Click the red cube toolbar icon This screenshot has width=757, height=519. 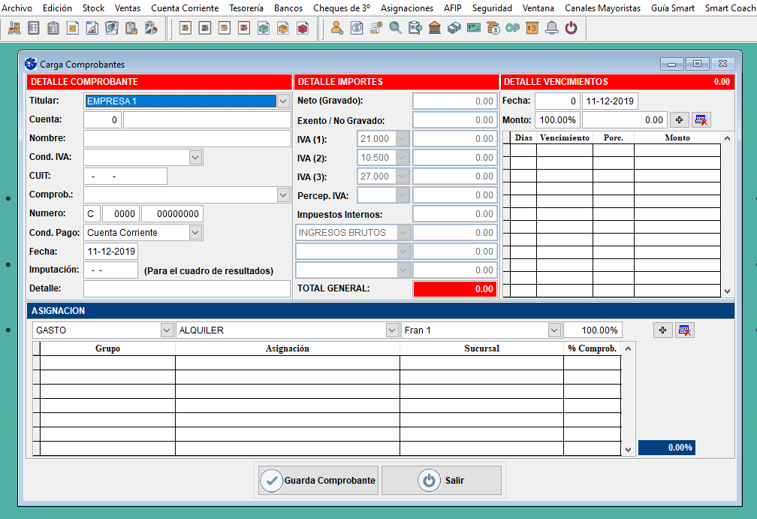(302, 29)
